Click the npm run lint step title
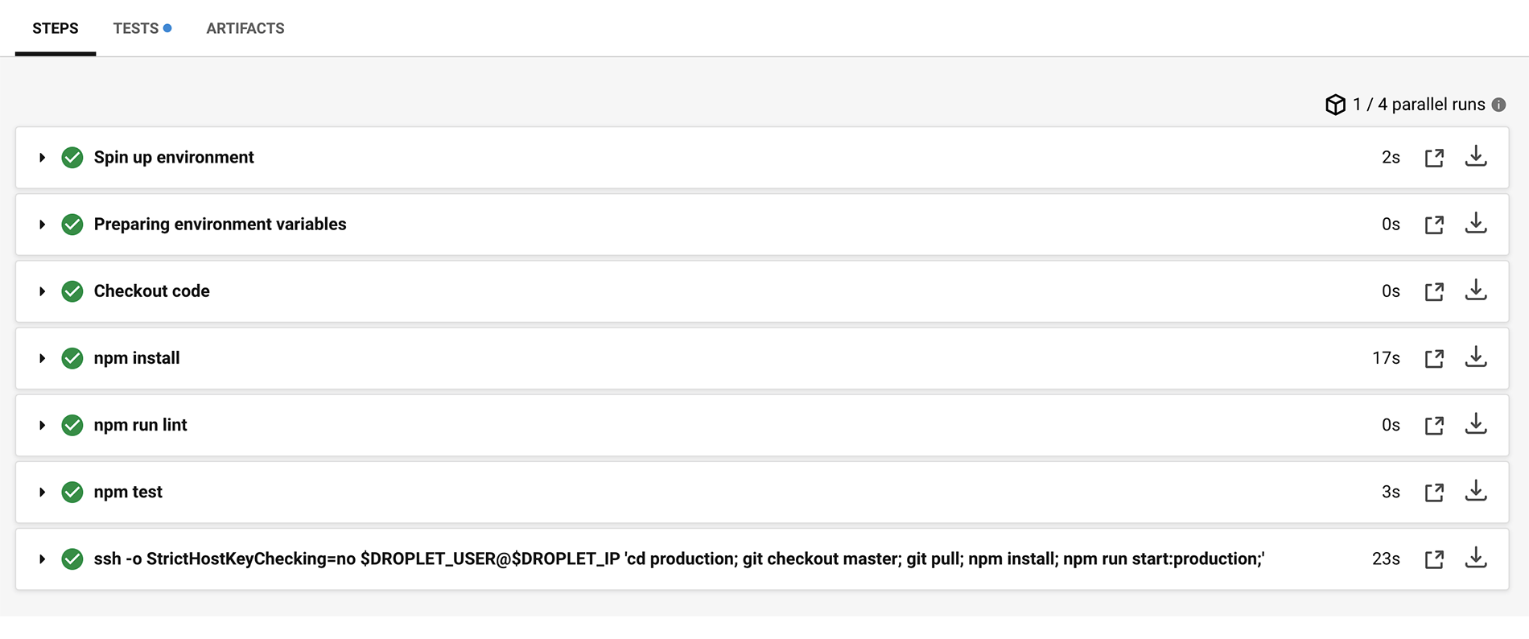This screenshot has width=1529, height=639. pos(140,425)
